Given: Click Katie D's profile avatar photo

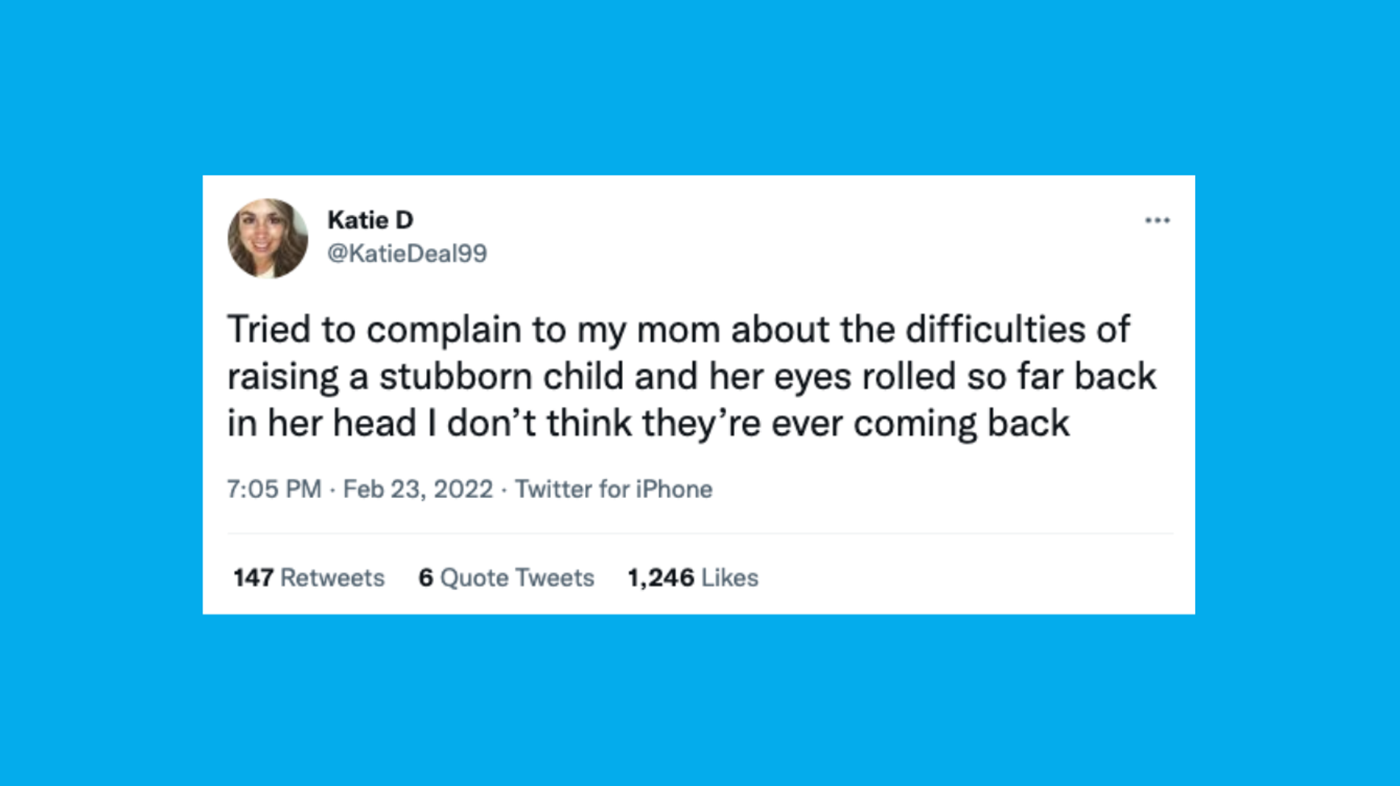Looking at the screenshot, I should 268,238.
